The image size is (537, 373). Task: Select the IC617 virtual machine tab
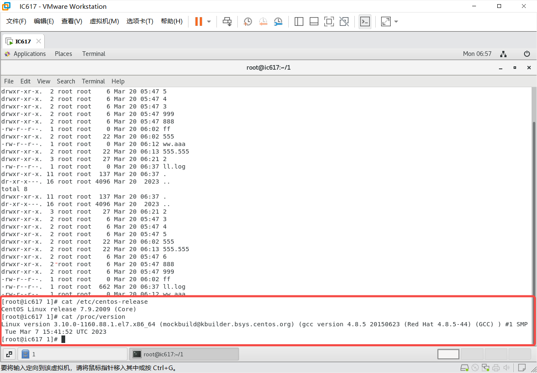tap(23, 41)
